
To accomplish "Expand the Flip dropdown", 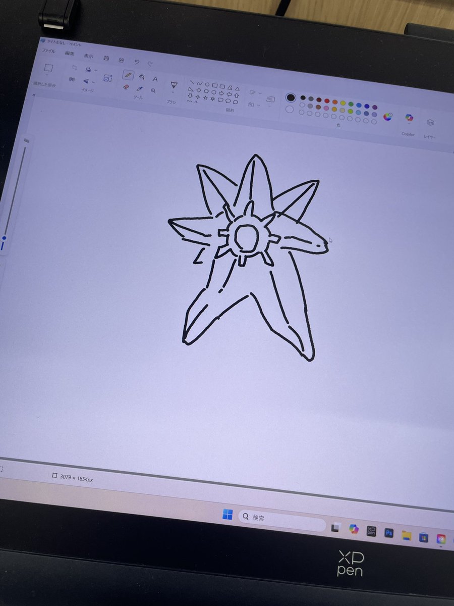I will 93,82.
